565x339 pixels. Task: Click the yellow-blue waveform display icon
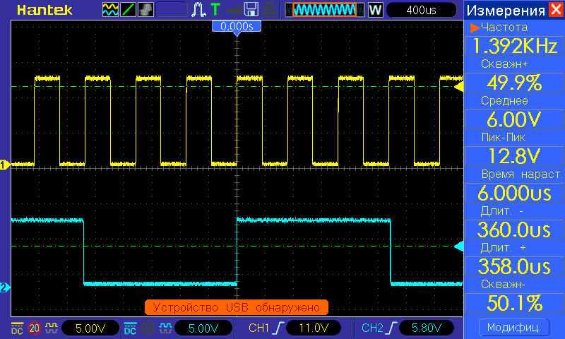[111, 10]
